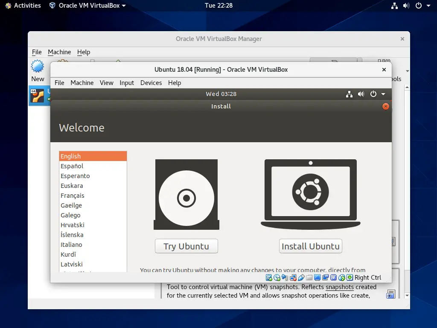Click the New machine icon in VirtualBox Manager
Viewport: 437px width, 328px height.
click(38, 66)
